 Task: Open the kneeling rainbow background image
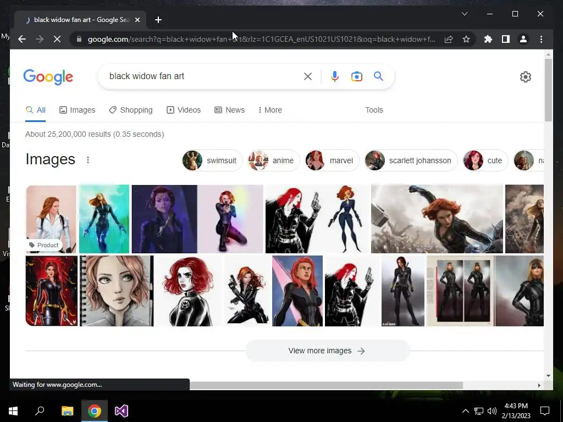tap(230, 219)
